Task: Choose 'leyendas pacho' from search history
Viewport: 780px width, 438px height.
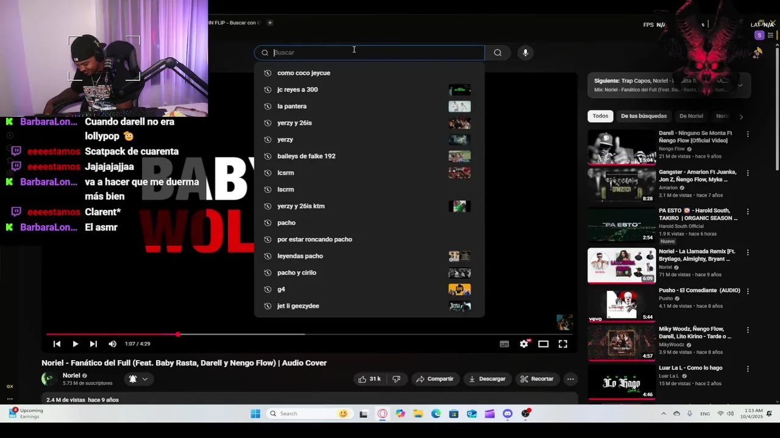Action: (x=369, y=256)
